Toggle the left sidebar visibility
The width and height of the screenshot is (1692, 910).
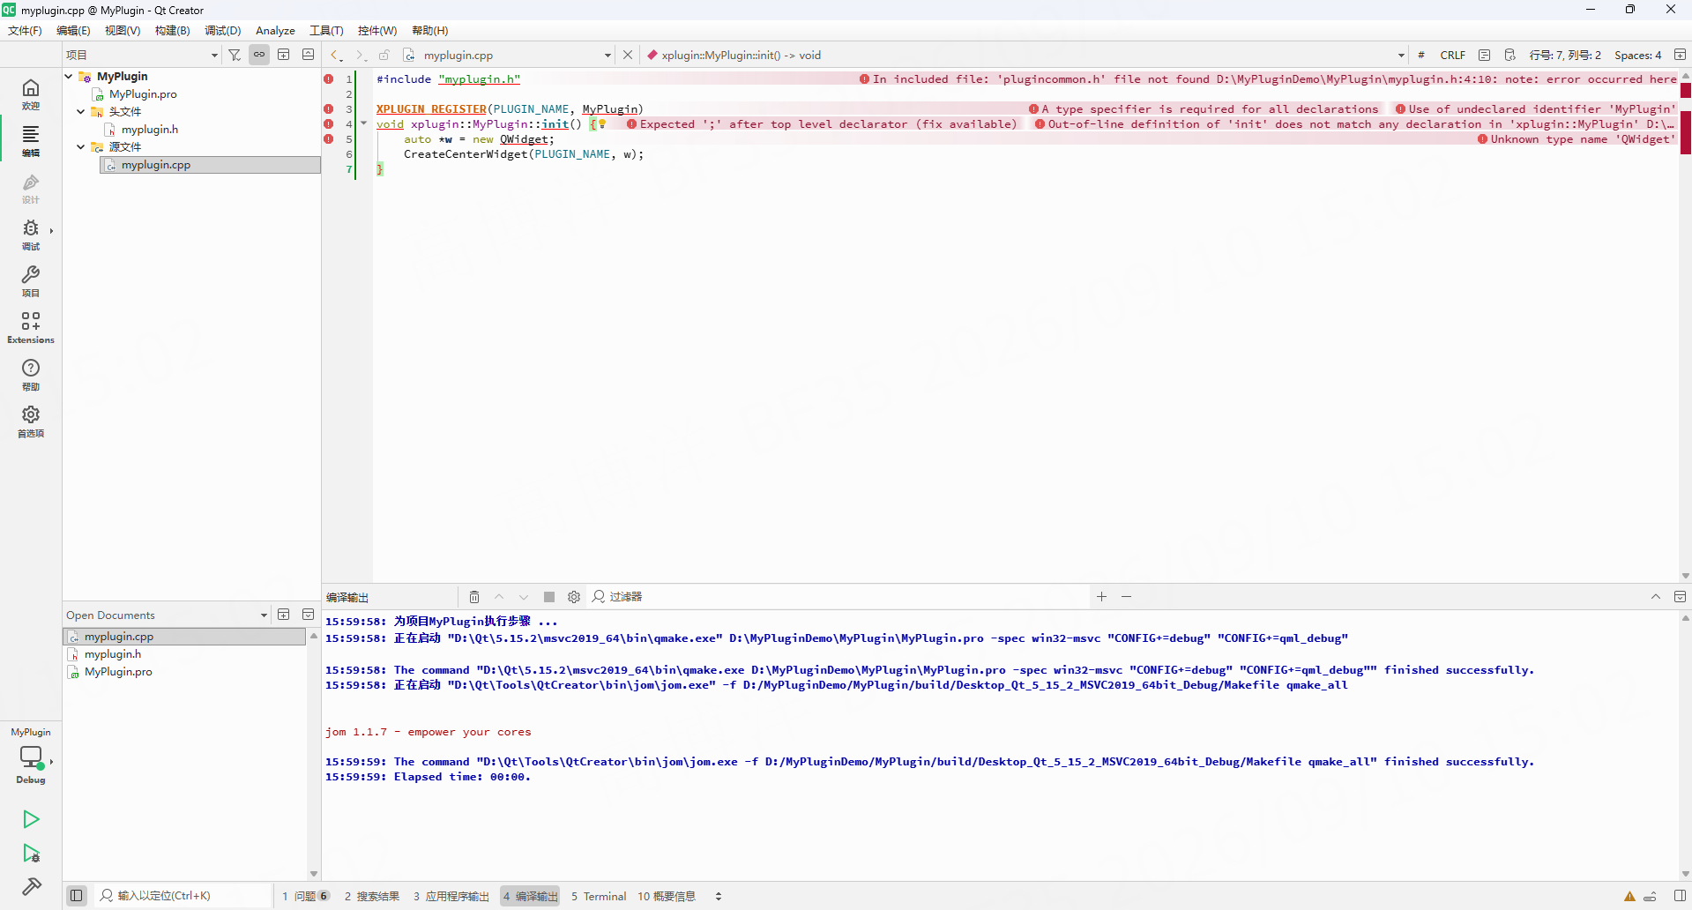pyautogui.click(x=77, y=896)
